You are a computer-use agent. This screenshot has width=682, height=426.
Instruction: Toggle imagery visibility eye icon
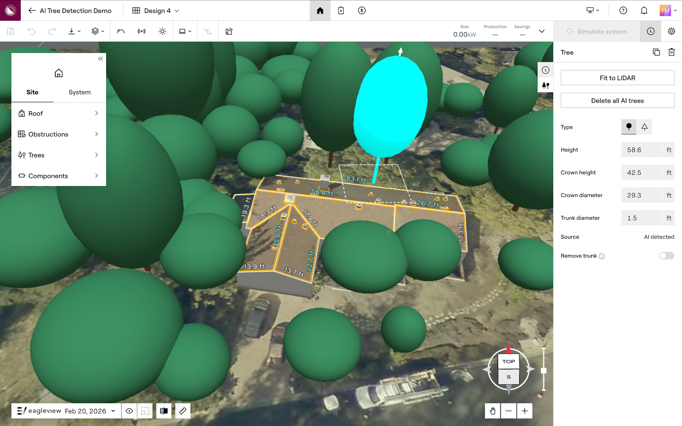[x=129, y=411]
